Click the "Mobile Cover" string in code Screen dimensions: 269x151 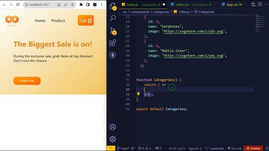174,51
